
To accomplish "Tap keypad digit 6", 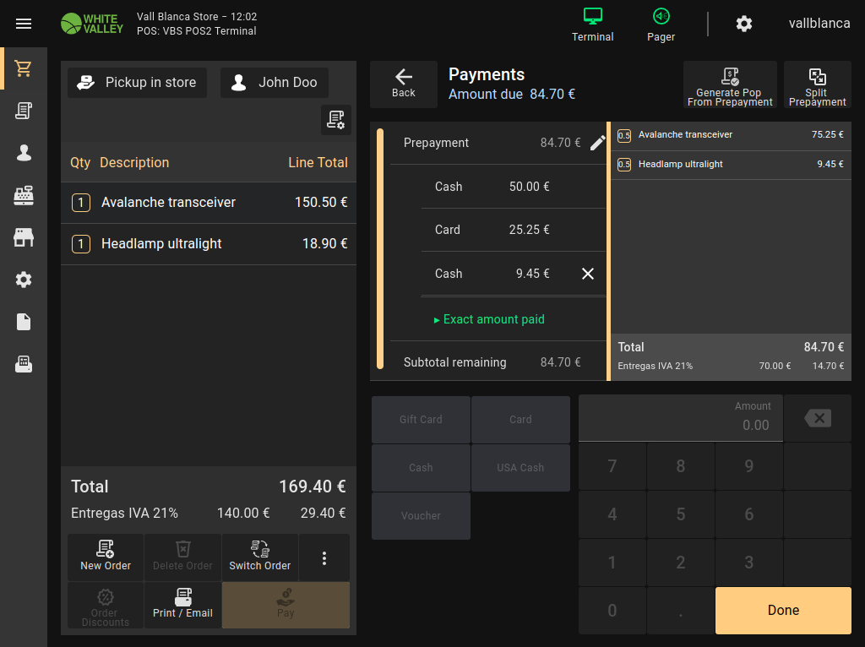I will (x=749, y=514).
